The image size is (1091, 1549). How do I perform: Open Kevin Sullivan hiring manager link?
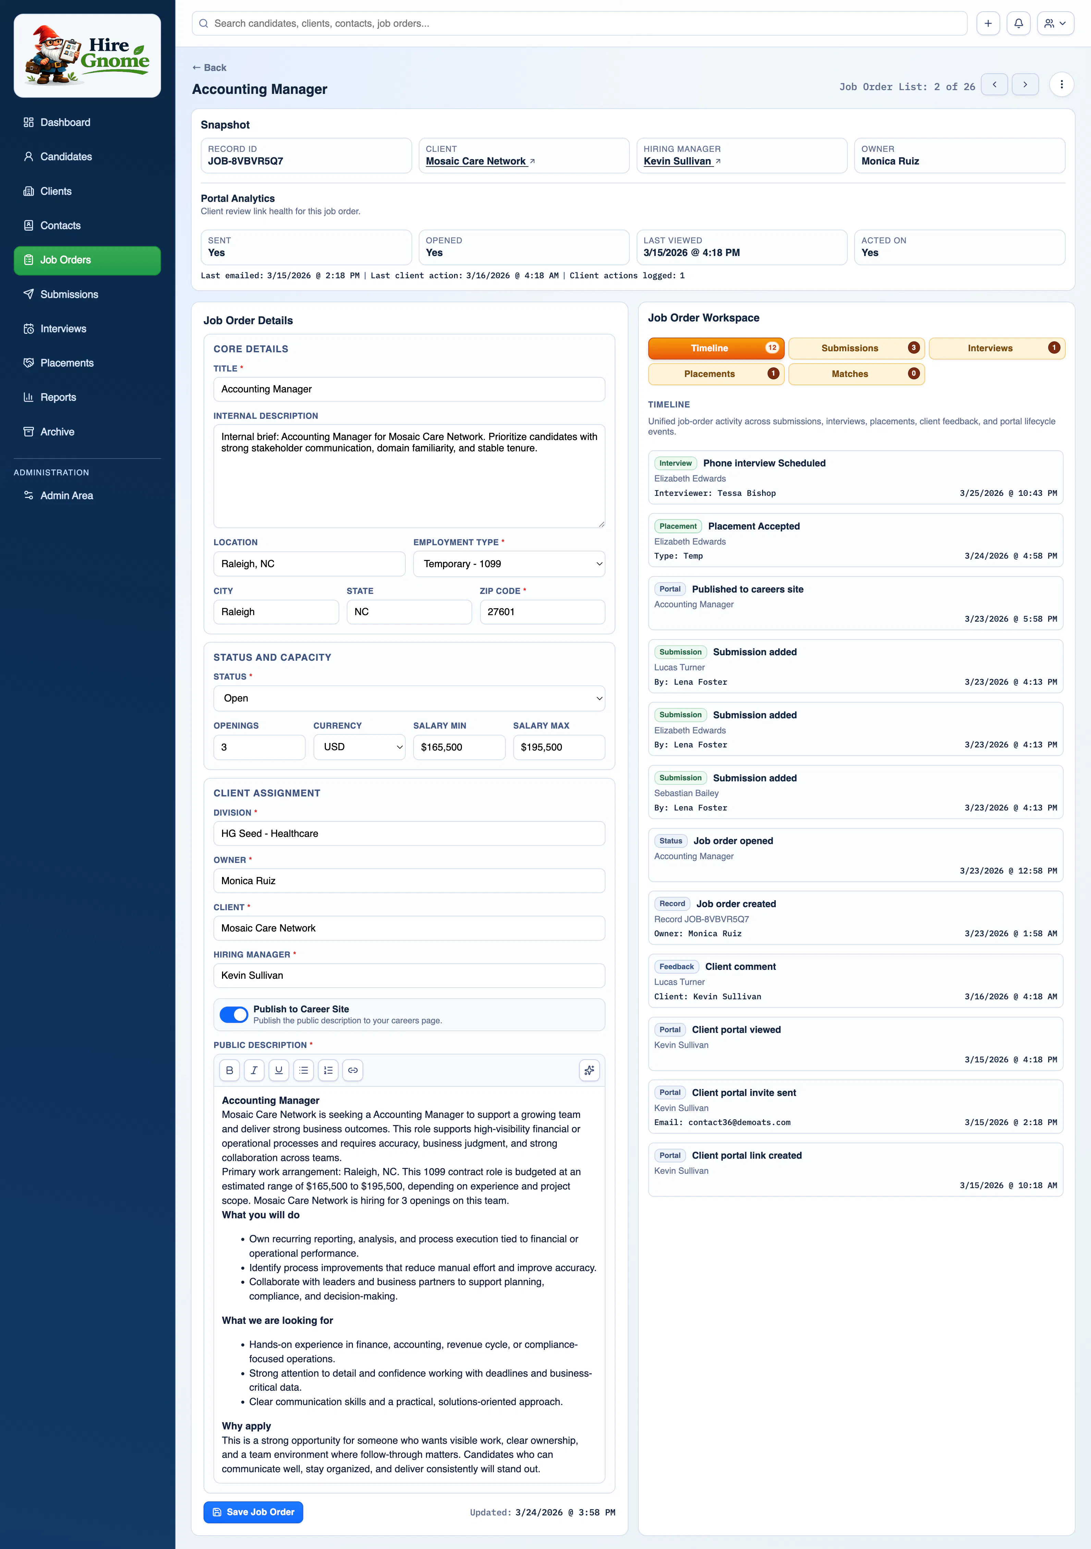(x=682, y=161)
